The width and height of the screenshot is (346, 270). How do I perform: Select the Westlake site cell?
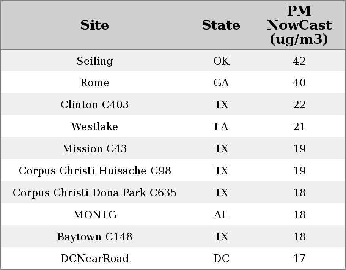click(x=94, y=127)
